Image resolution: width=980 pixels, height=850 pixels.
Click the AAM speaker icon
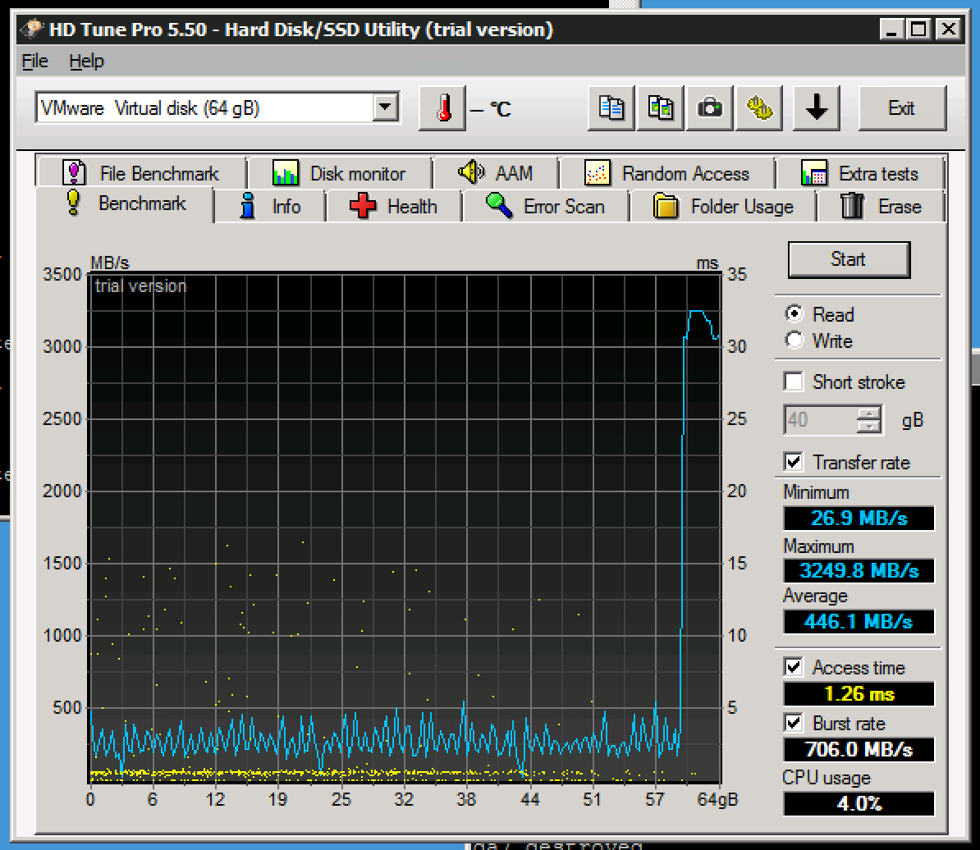point(471,171)
